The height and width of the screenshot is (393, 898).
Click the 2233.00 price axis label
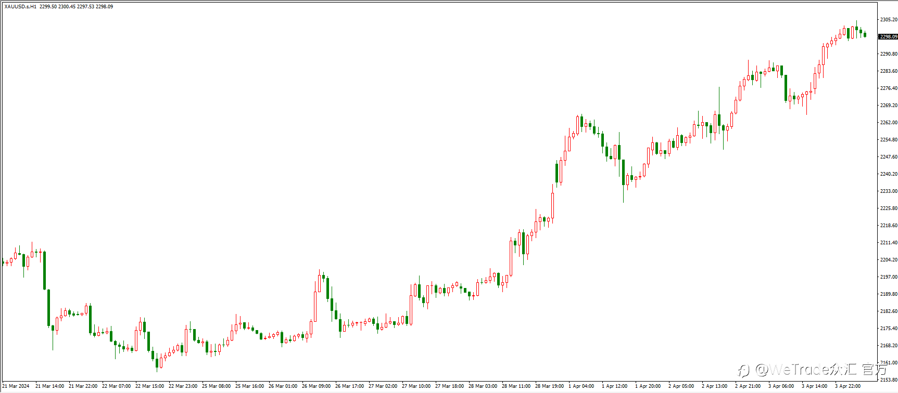click(x=889, y=191)
